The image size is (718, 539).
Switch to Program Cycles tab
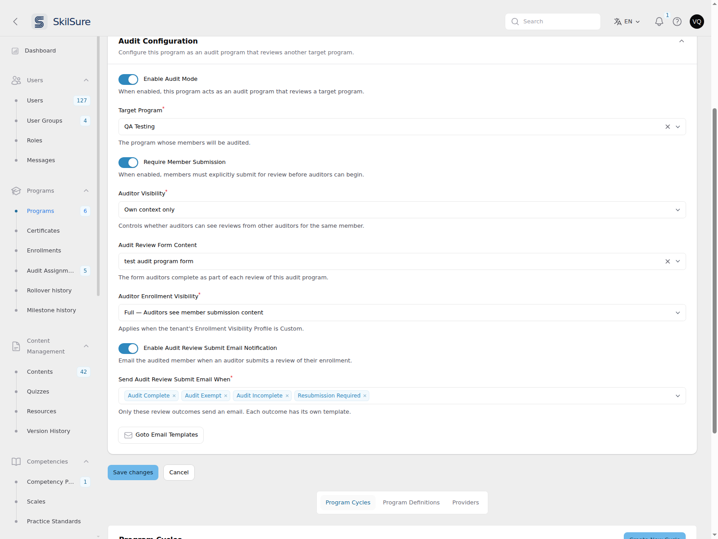click(x=348, y=503)
